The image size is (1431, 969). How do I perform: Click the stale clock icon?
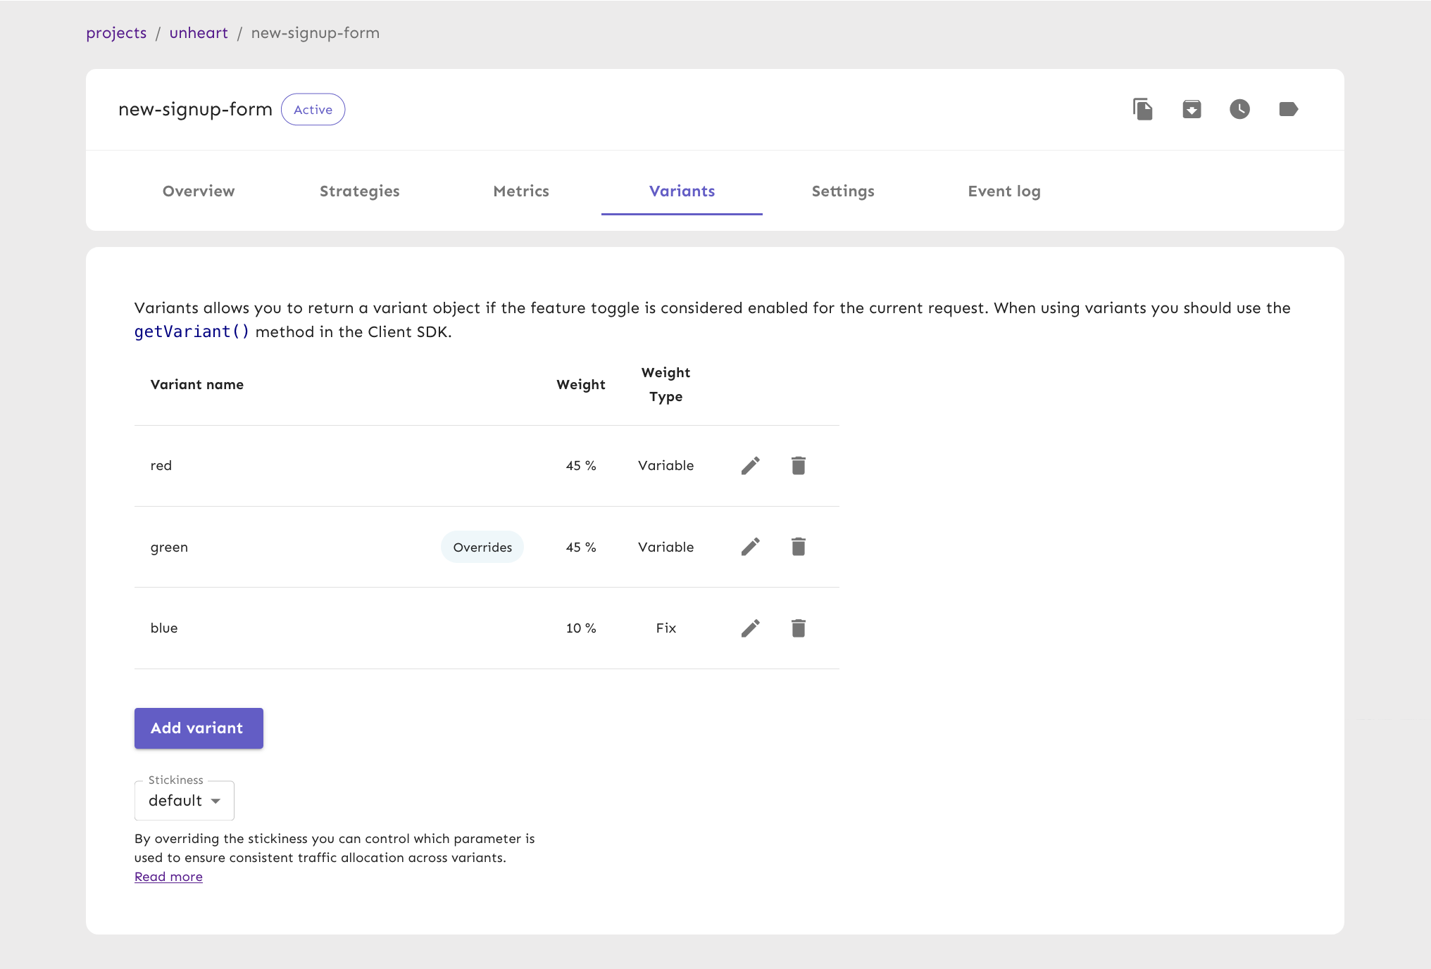point(1239,109)
